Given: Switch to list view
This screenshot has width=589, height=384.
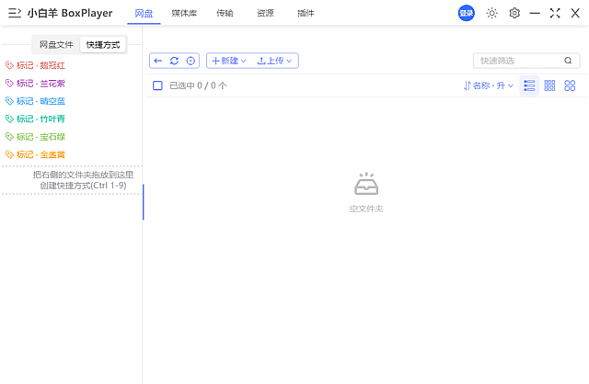Looking at the screenshot, I should pyautogui.click(x=529, y=85).
